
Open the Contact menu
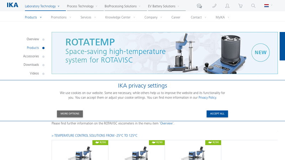[196, 17]
